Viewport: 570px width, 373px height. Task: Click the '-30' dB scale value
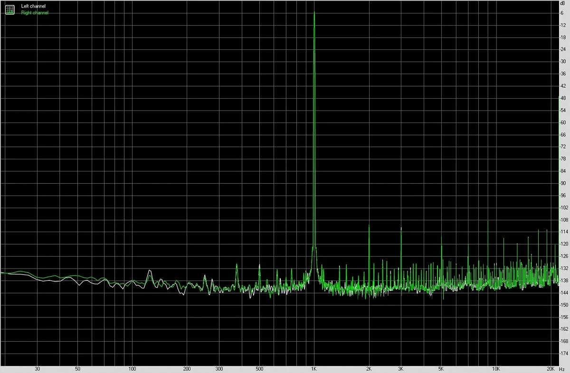tap(563, 62)
